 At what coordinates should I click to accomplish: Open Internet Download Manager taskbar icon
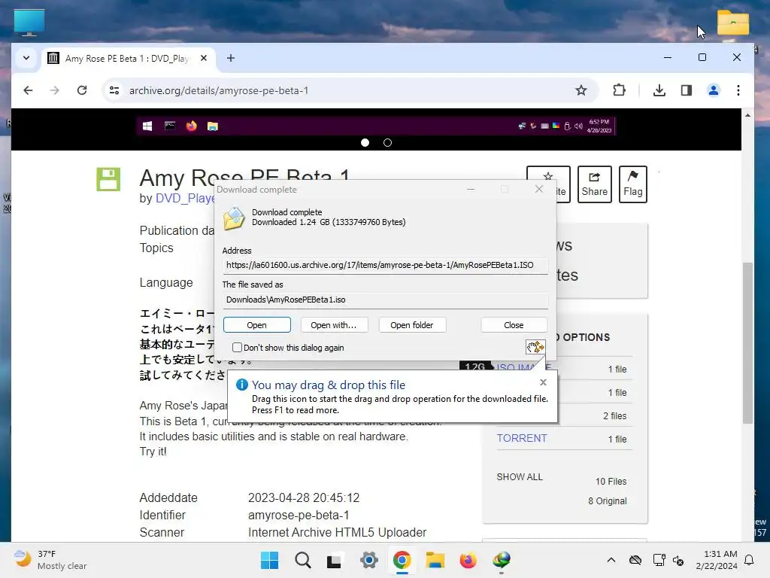502,560
